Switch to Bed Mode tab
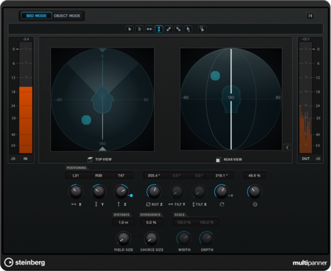Screen dimensions: 331x271 pyautogui.click(x=36, y=16)
